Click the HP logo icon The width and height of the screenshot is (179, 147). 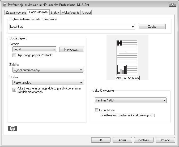[12, 128]
